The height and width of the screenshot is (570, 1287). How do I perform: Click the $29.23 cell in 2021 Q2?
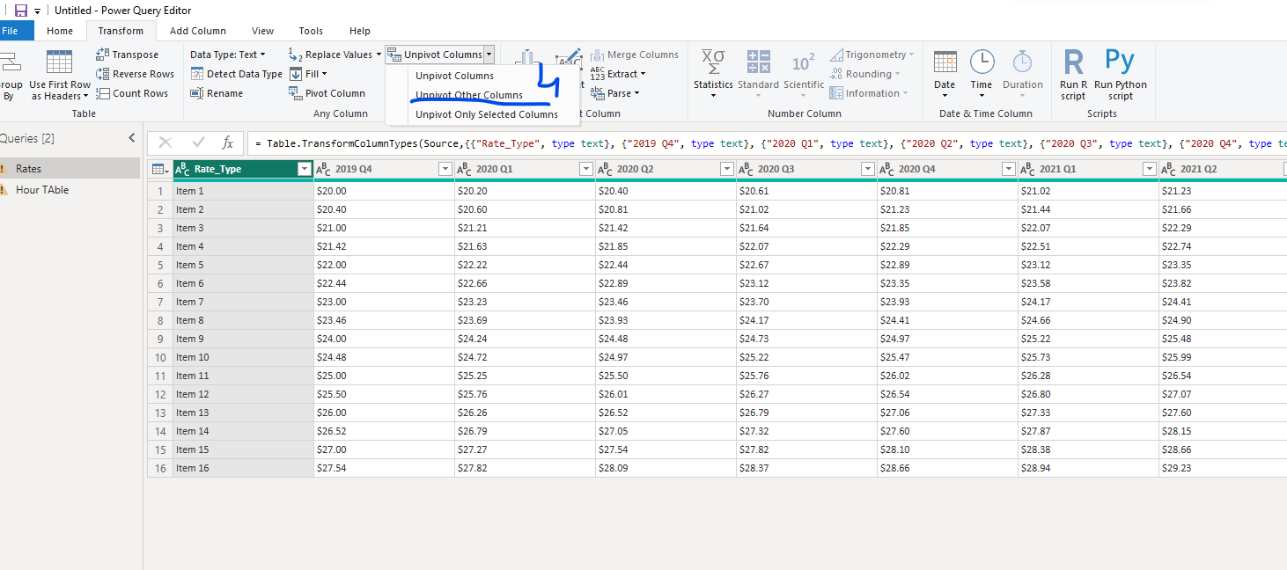[x=1223, y=468]
